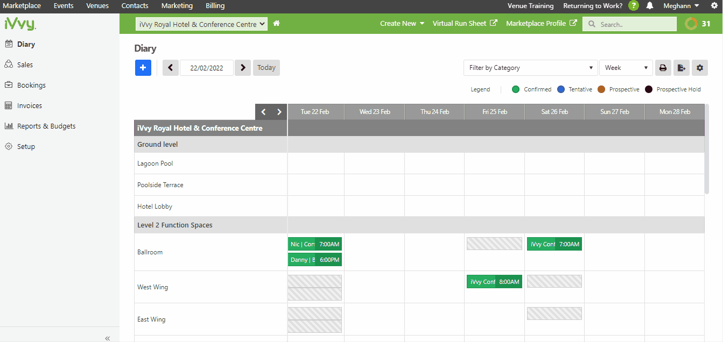Open the iVvy Conf 8:00AM West Wing booking
Screen dimensions: 723x342
494,282
